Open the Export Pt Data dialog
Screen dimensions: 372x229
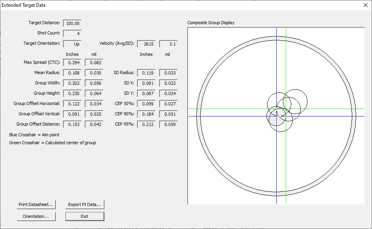coord(85,204)
